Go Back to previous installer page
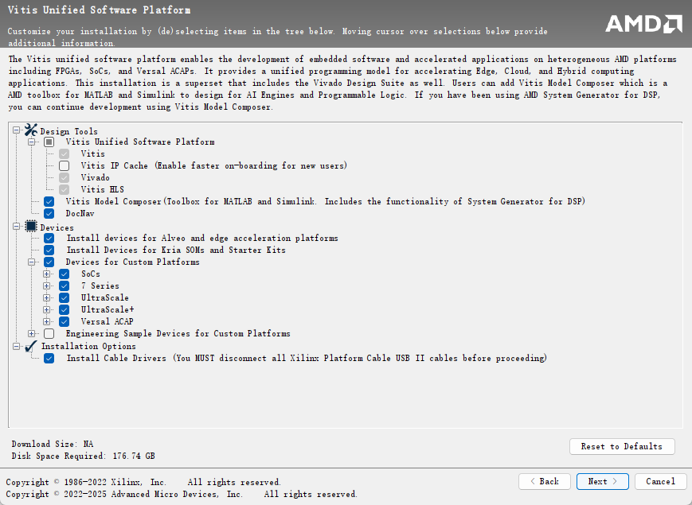Viewport: 692px width, 505px height. (545, 481)
